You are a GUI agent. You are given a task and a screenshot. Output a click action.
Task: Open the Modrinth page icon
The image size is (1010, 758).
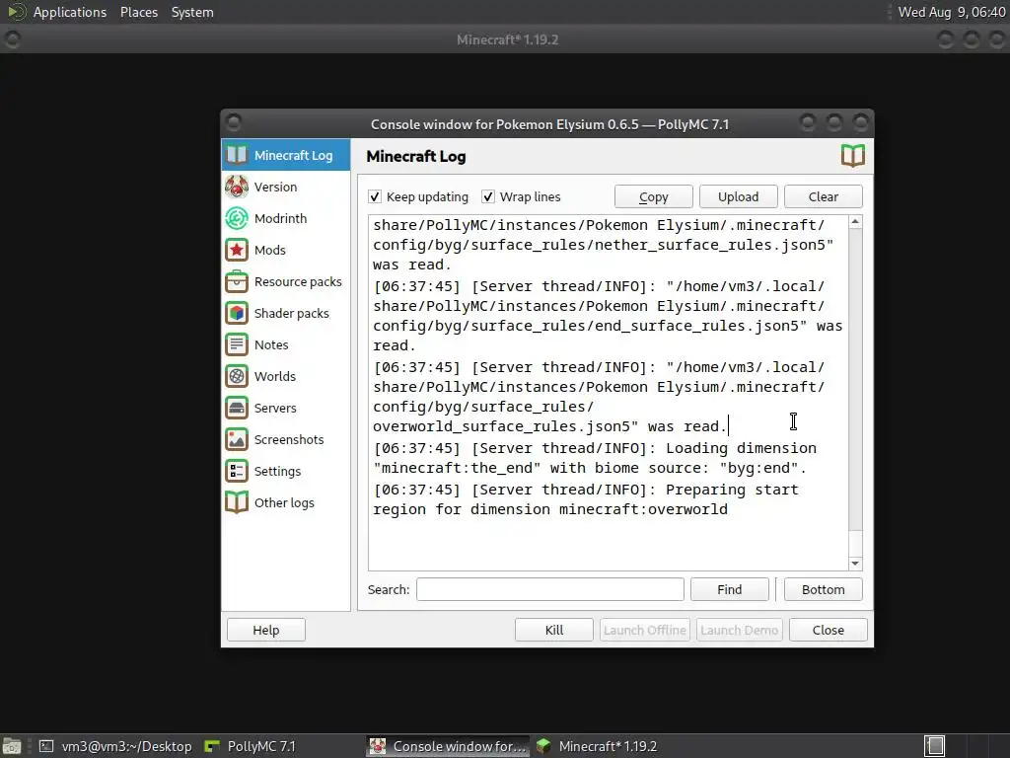tap(237, 218)
